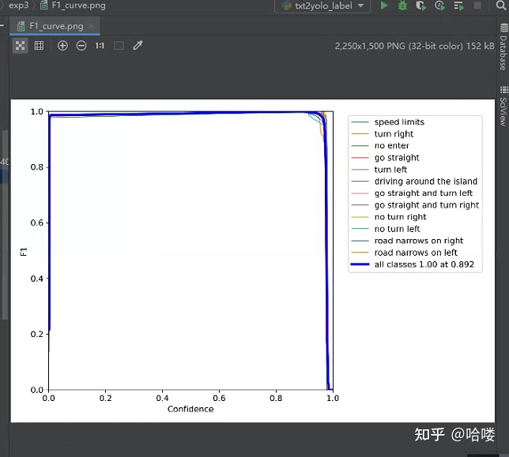Click the 'go straight' legend entry
The height and width of the screenshot is (457, 509).
tap(386, 158)
